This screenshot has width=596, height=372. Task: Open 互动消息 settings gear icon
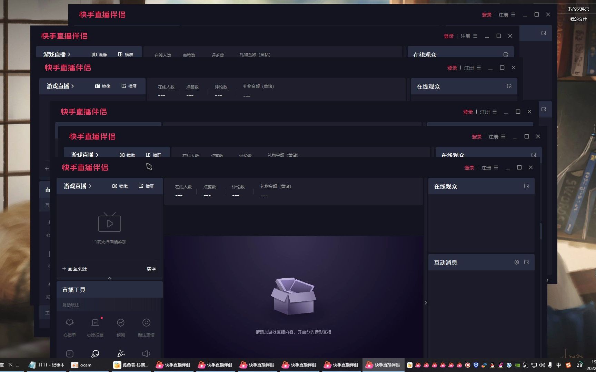tap(517, 262)
